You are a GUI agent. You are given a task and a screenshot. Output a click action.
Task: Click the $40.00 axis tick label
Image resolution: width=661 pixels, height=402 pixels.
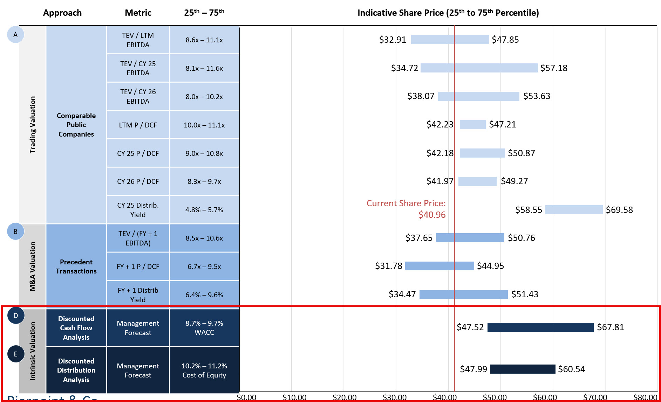(x=445, y=397)
